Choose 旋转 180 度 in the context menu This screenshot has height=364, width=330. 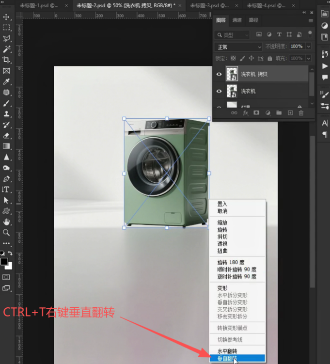(x=237, y=262)
